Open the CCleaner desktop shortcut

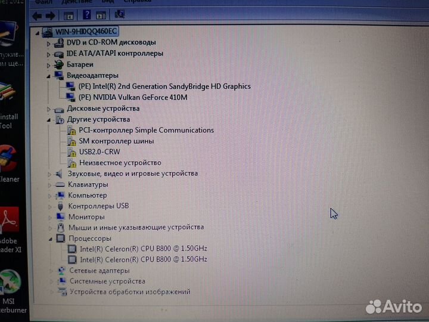[x=8, y=165]
